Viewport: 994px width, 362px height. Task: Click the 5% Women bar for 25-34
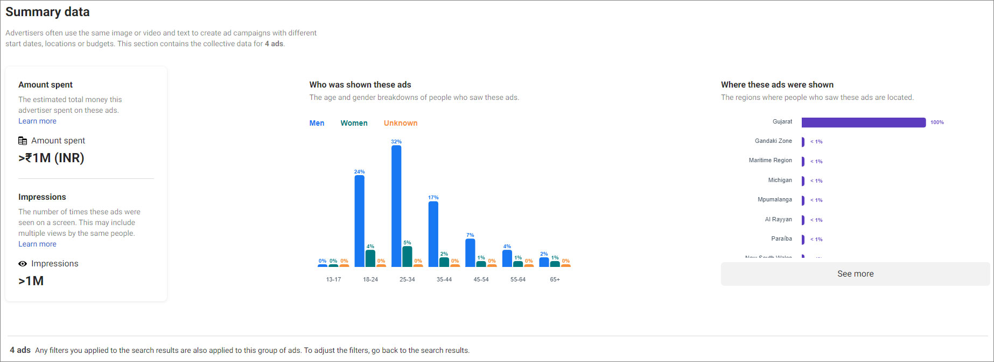[x=407, y=256]
